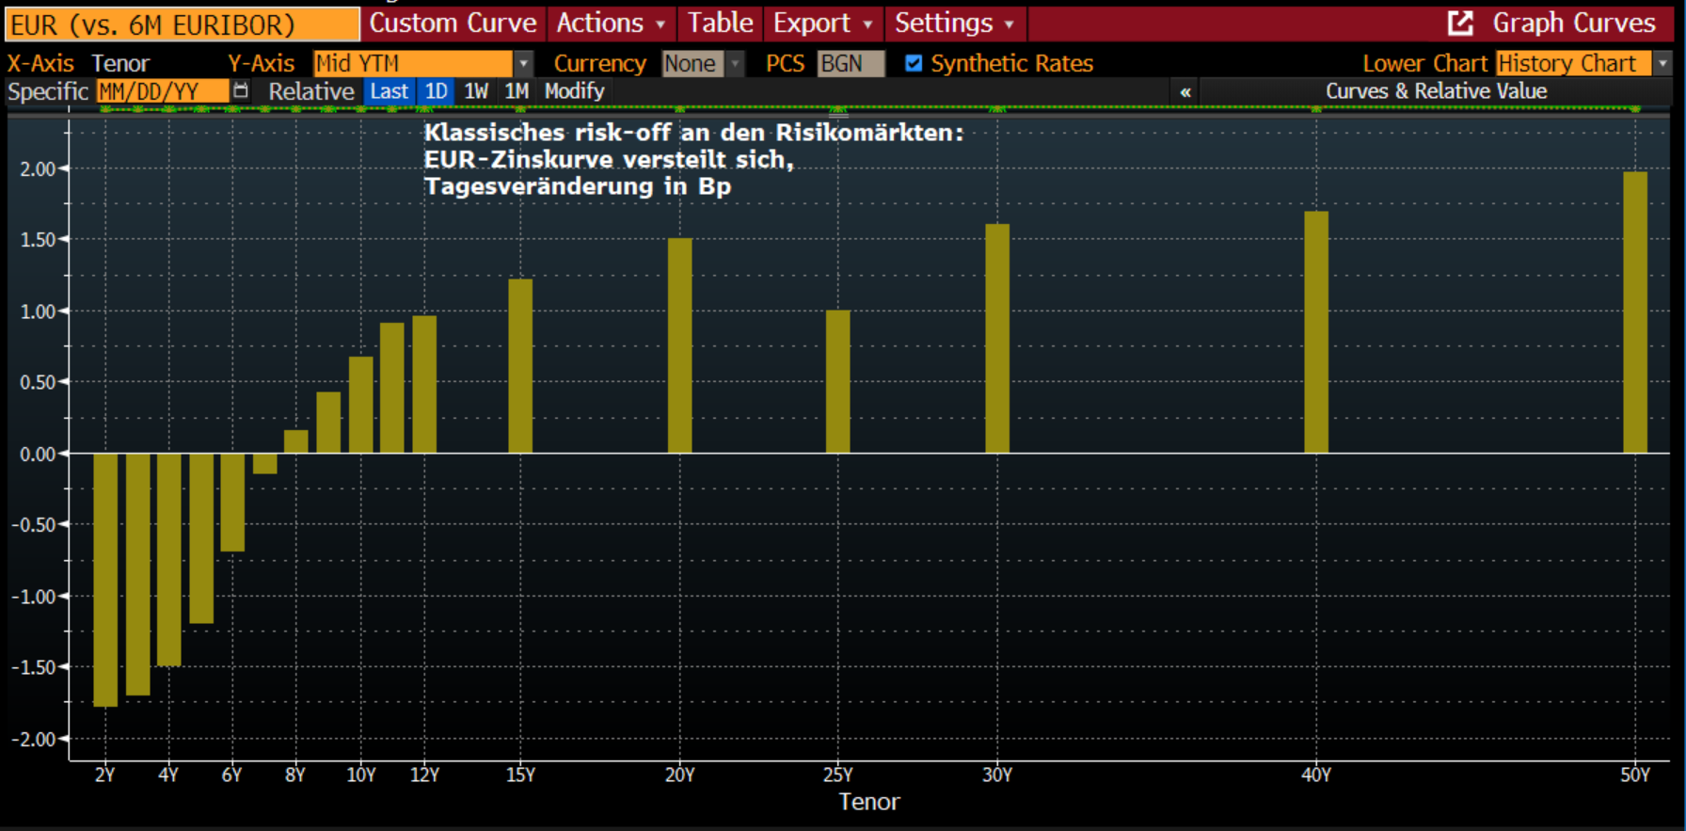This screenshot has width=1686, height=831.
Task: Open the Settings menu
Action: point(954,24)
